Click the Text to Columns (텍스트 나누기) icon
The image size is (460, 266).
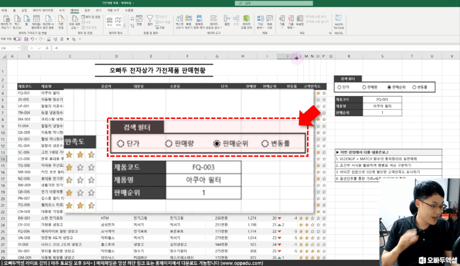click(180, 21)
